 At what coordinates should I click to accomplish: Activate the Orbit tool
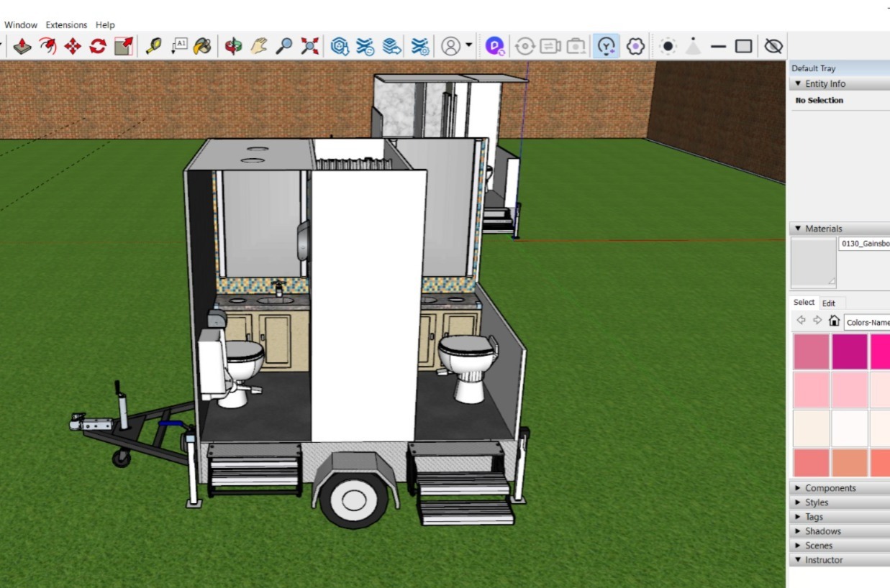pos(234,47)
